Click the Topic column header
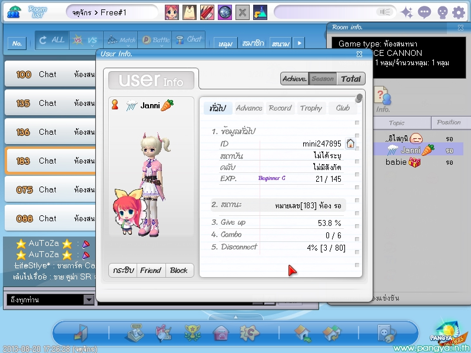Viewport: 471px width, 353px height. tap(402, 123)
